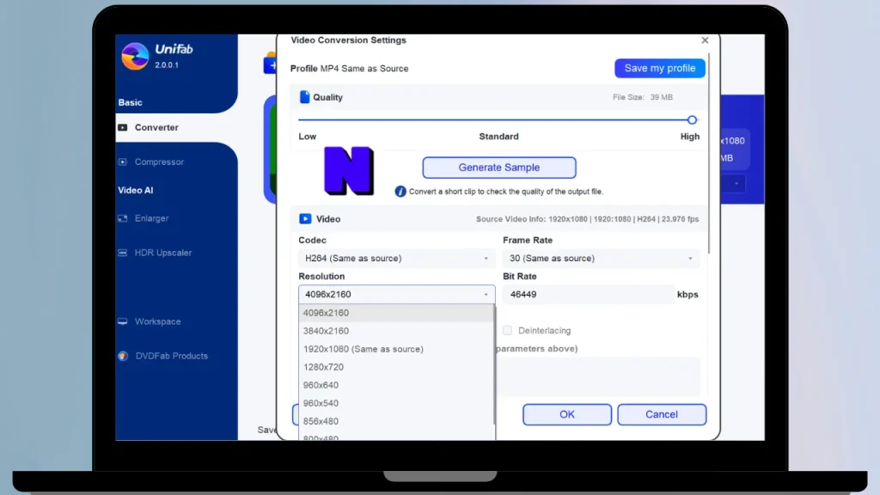Click the resolution list scrollbar
880x495 pixels.
point(494,364)
